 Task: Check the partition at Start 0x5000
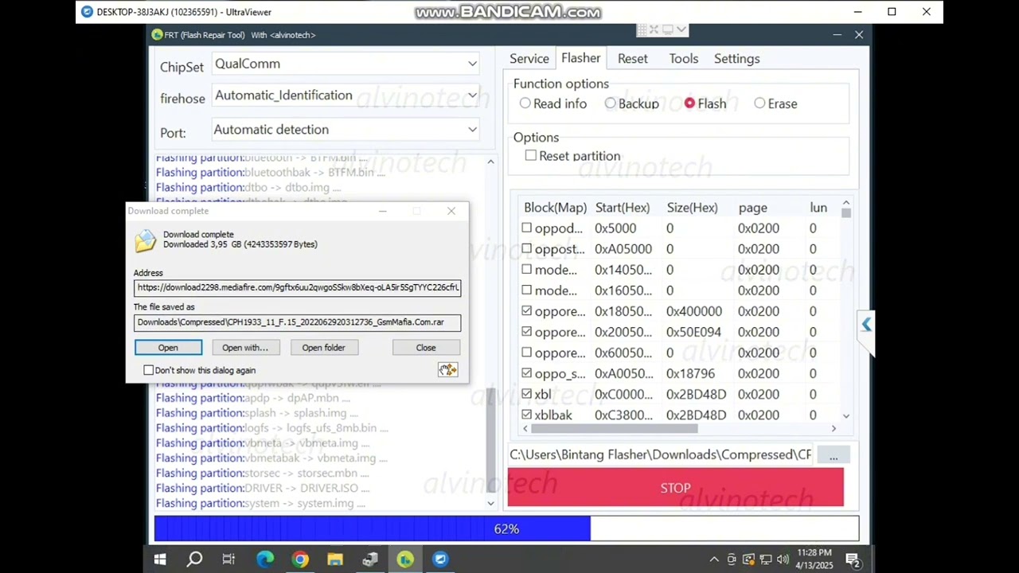coord(526,228)
